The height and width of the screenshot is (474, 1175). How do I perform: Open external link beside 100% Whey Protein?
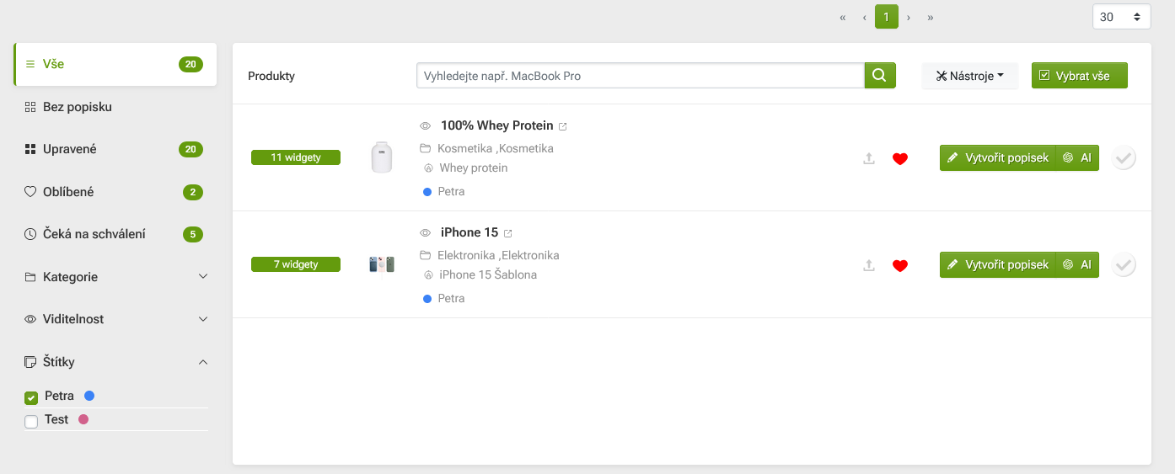tap(563, 126)
